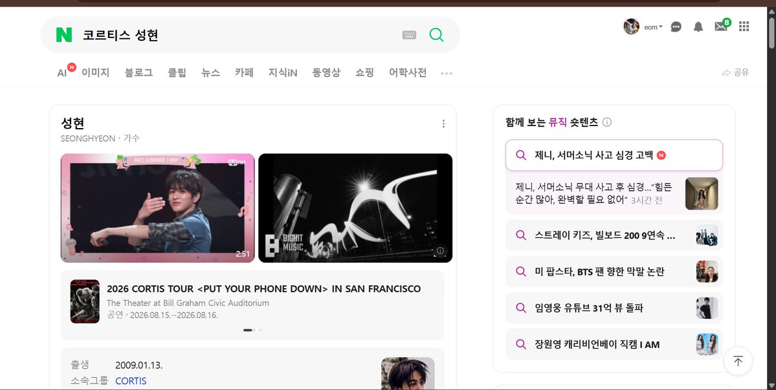Open 제니, 서머소닉 사고 심경 고백 search item

point(614,155)
